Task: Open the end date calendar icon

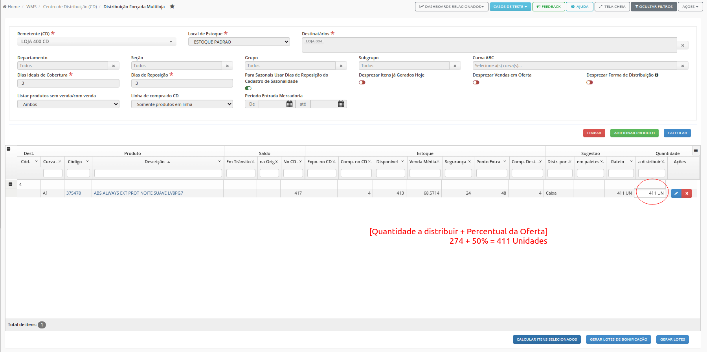Action: pyautogui.click(x=341, y=104)
